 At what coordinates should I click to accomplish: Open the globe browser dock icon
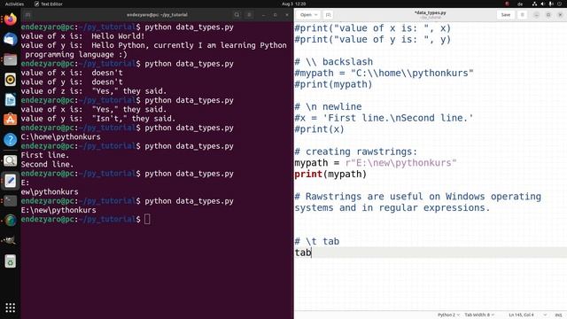click(x=10, y=220)
